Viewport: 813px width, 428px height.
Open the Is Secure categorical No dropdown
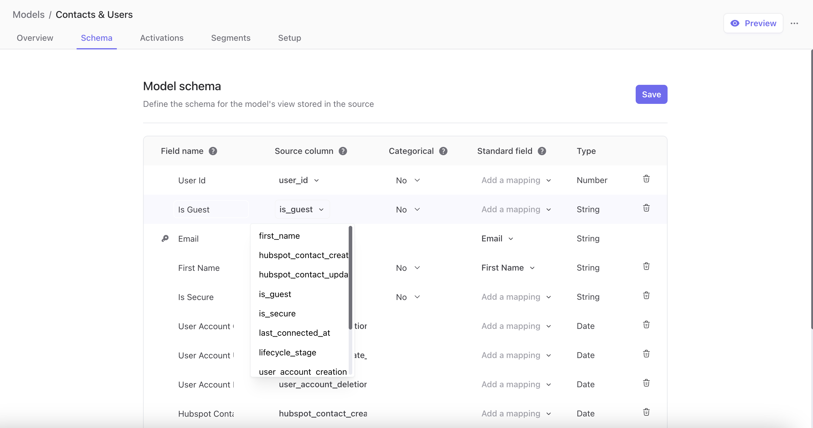coord(408,297)
